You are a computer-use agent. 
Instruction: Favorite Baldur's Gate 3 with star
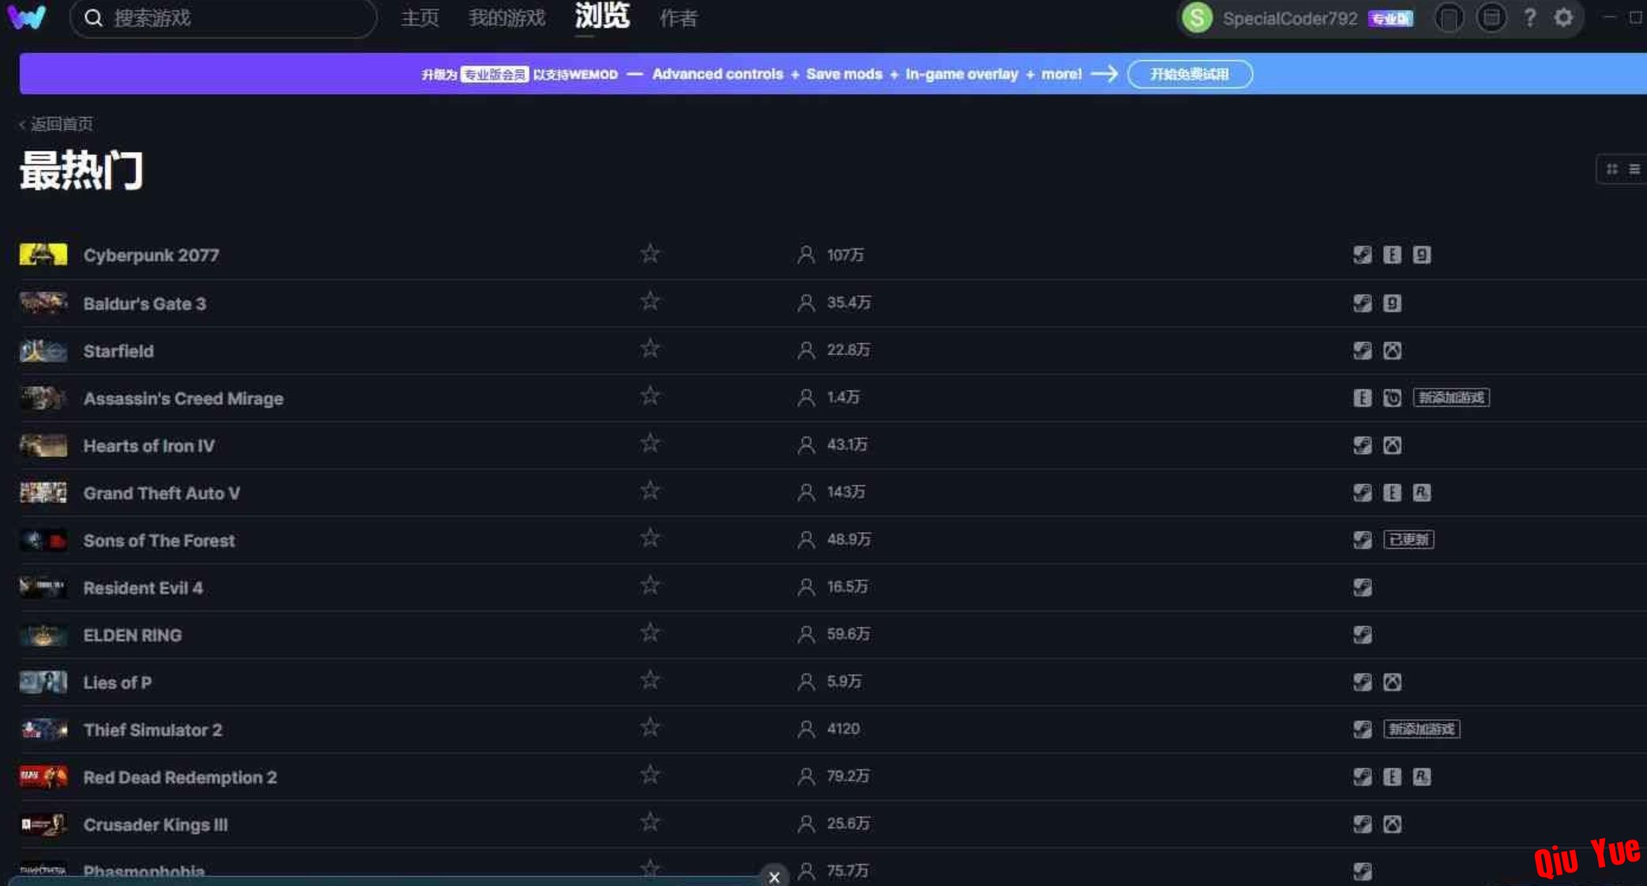pyautogui.click(x=650, y=301)
